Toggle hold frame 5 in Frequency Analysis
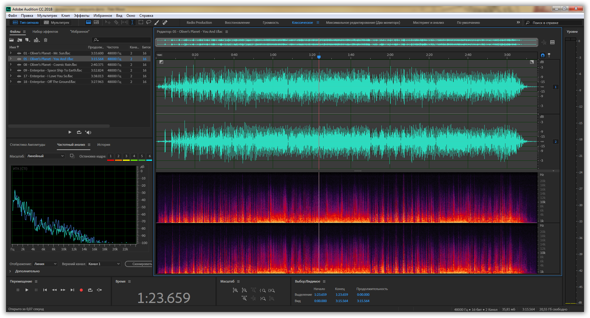Screen dimensions: 590x318 [x=142, y=156]
